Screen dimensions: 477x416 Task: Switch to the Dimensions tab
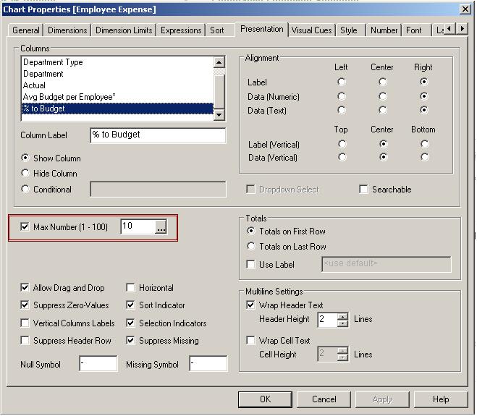tap(67, 30)
